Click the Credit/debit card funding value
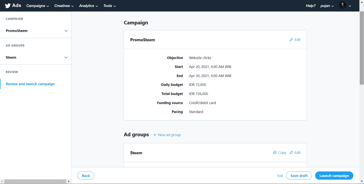364x184 pixels. click(x=202, y=103)
